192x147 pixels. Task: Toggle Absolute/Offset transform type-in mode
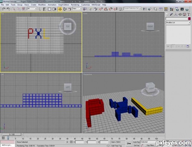point(71,142)
